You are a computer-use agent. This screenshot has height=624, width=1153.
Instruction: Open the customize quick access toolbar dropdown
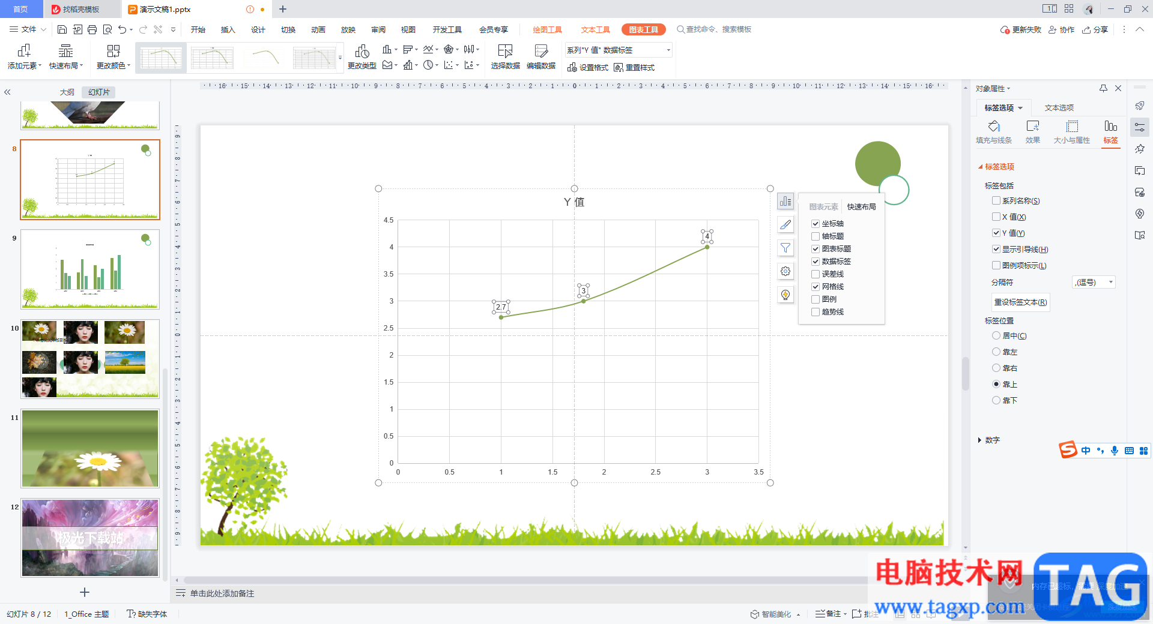click(174, 29)
